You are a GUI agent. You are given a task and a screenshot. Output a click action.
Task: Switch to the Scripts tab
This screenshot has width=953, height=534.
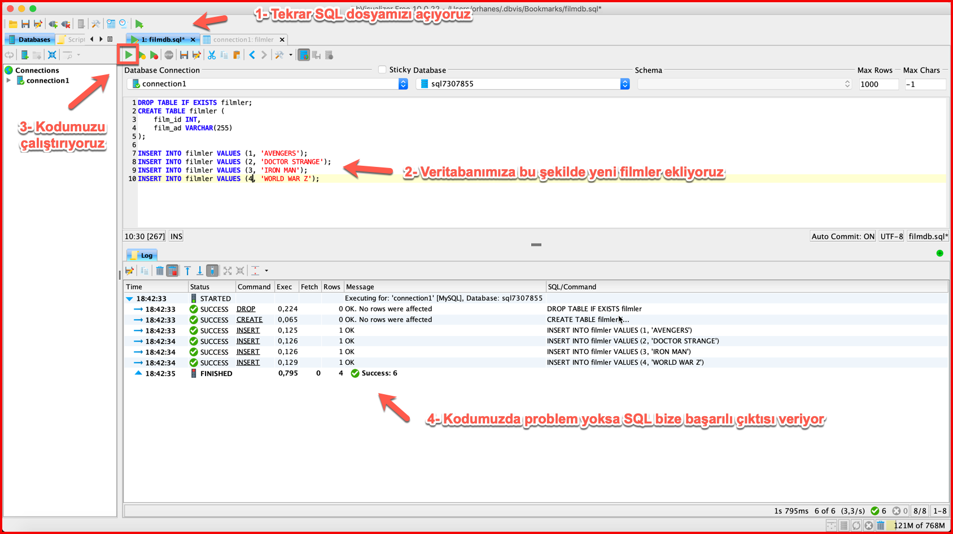[71, 39]
